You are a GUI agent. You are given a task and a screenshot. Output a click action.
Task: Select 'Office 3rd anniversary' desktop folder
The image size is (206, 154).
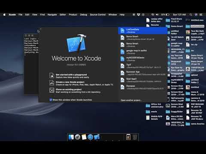coord(154,106)
